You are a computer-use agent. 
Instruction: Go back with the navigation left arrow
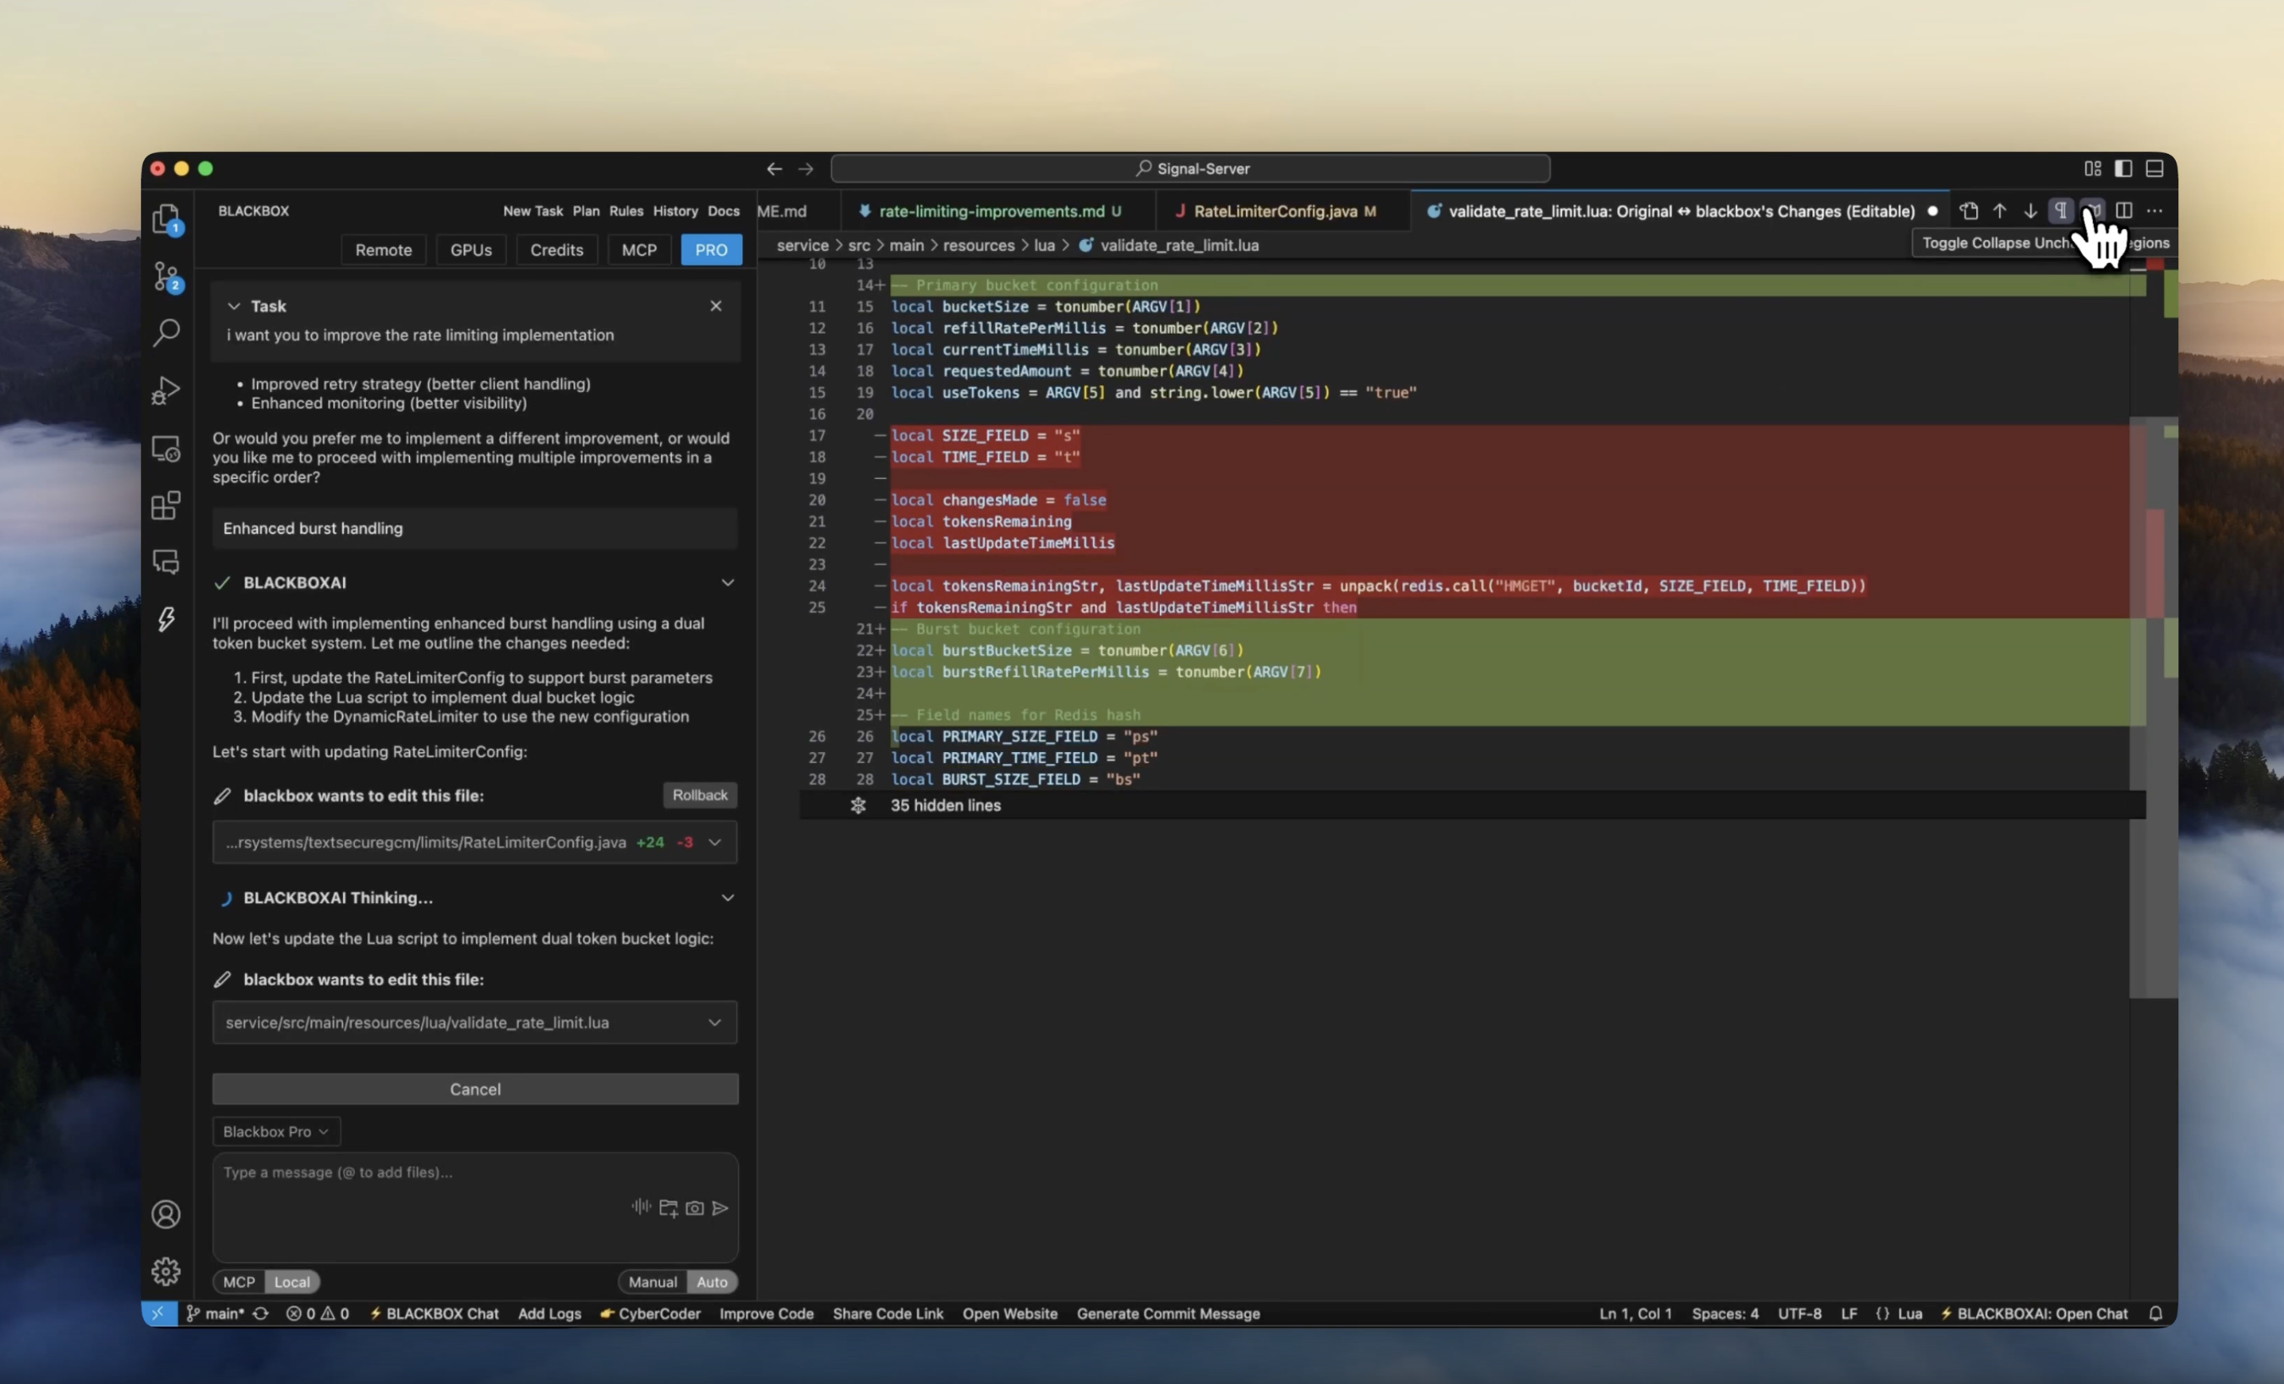[774, 169]
